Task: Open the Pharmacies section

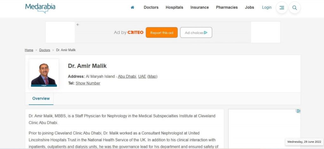Action: coord(227,8)
